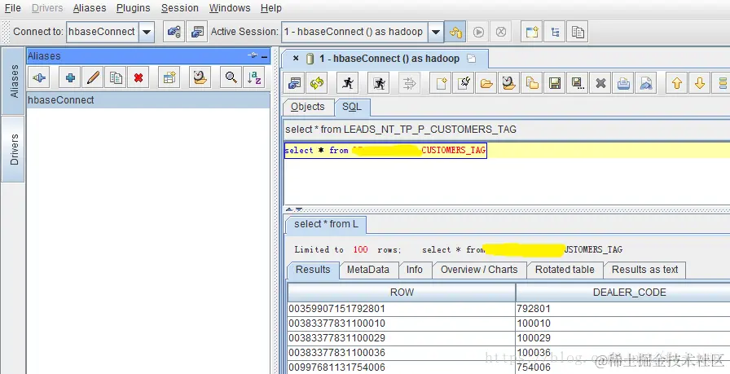Open the Aliases menu
730x374 pixels.
click(90, 8)
